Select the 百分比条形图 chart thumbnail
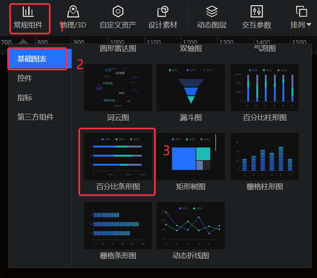Viewport: 317px width, 278px height. [x=118, y=157]
